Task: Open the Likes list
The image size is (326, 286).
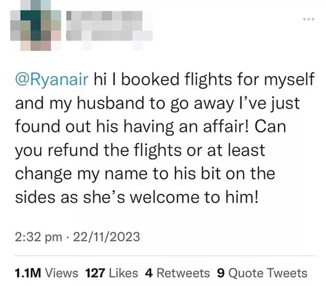Action: tap(122, 273)
